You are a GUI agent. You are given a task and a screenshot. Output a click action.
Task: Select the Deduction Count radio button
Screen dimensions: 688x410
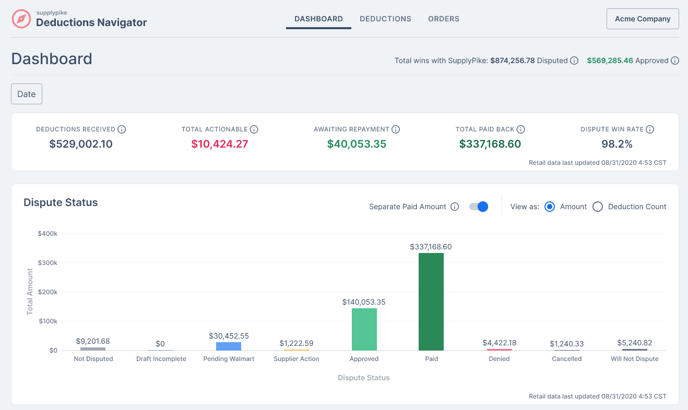(598, 207)
